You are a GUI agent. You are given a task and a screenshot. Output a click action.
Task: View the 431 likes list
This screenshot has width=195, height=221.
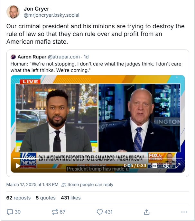point(71,198)
